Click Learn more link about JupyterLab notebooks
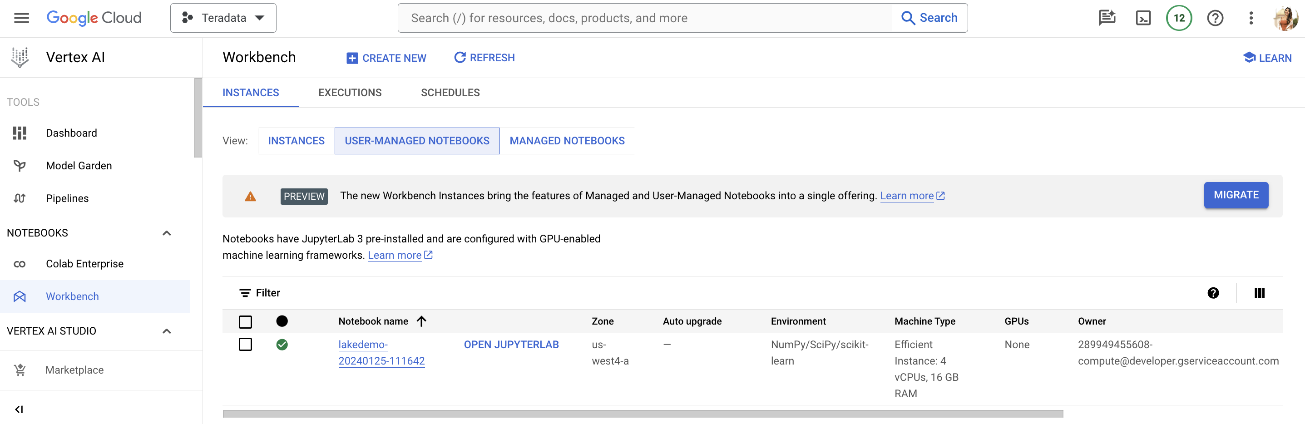Image resolution: width=1305 pixels, height=424 pixels. click(x=400, y=255)
